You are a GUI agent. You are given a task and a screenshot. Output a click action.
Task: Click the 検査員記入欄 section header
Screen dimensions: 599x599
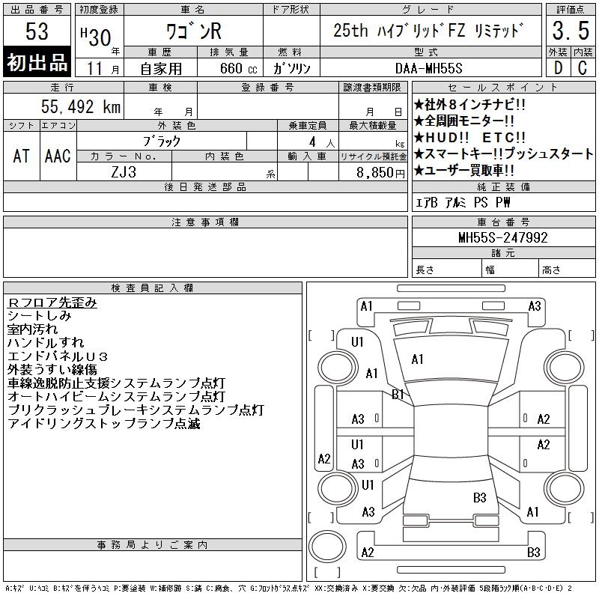coord(153,288)
